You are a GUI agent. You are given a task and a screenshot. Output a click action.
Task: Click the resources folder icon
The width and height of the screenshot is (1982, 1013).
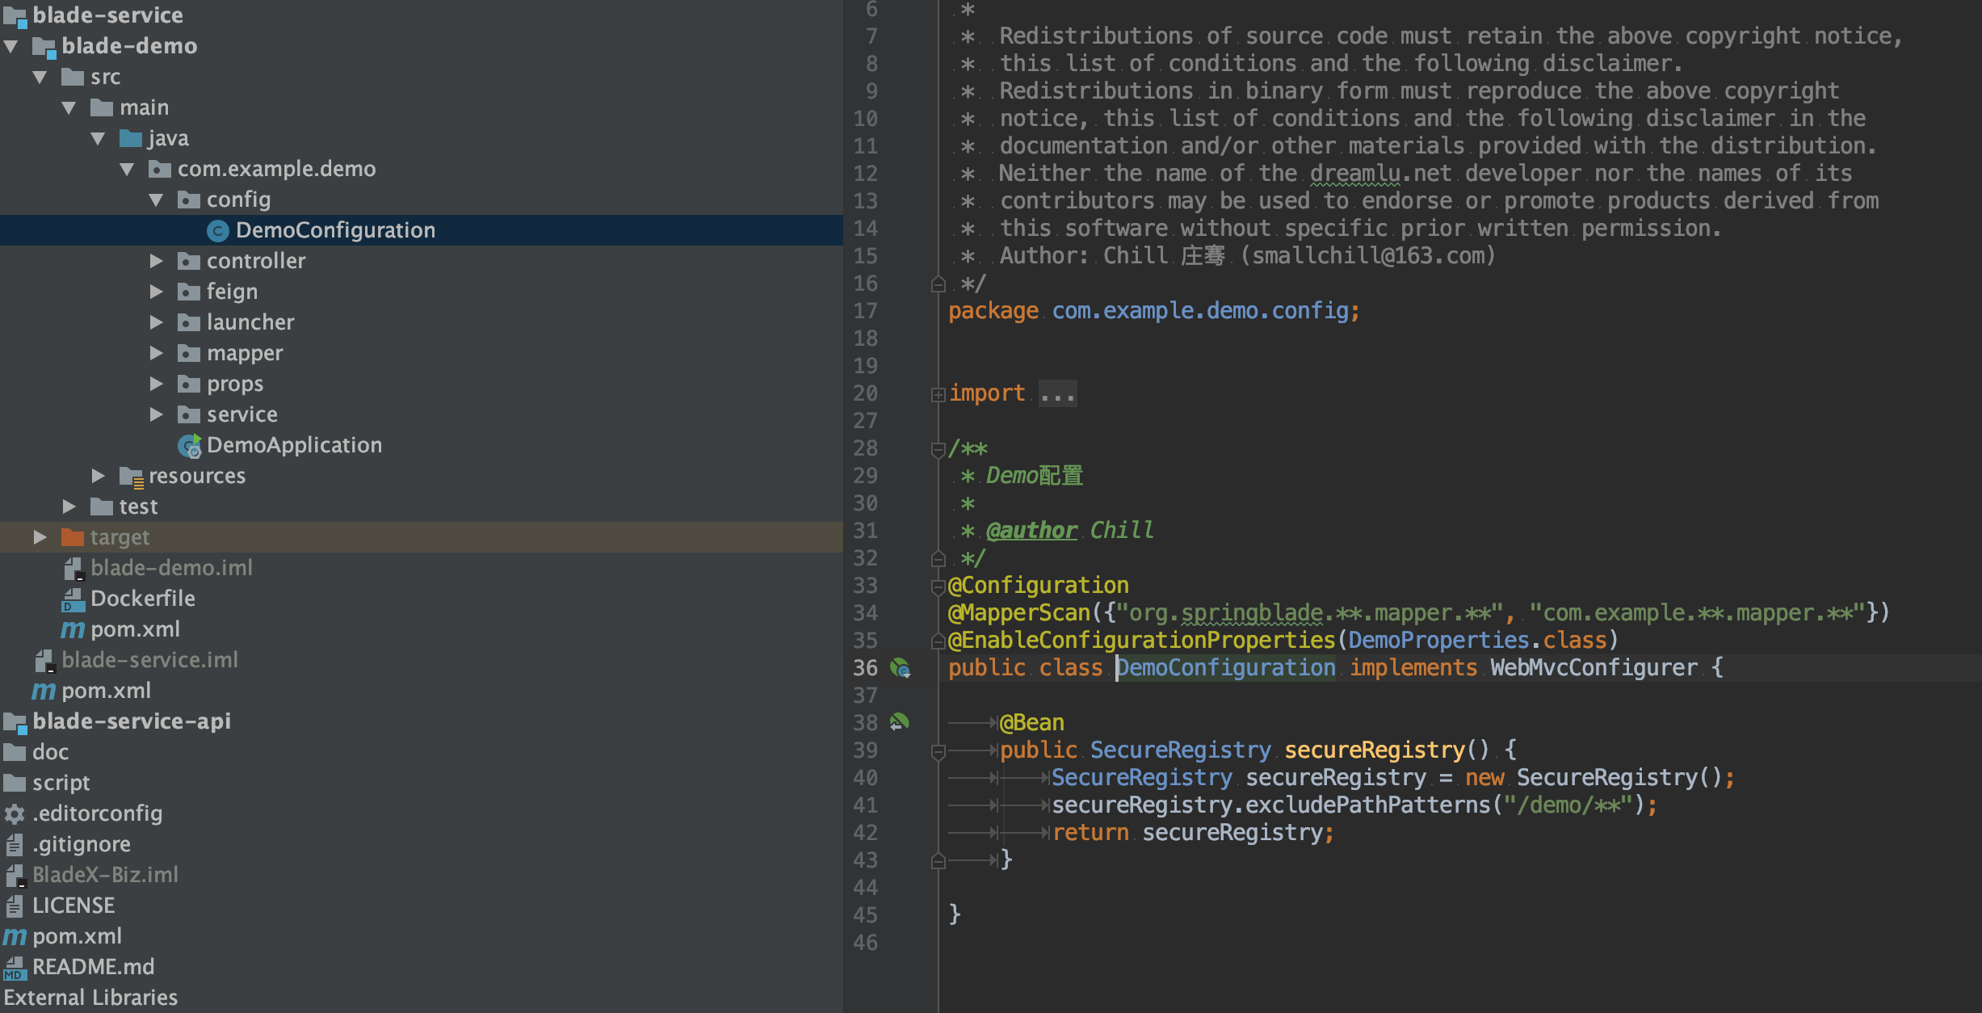click(x=131, y=477)
